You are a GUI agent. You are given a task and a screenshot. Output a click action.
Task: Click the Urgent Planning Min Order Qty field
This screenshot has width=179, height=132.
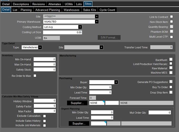click(102, 112)
